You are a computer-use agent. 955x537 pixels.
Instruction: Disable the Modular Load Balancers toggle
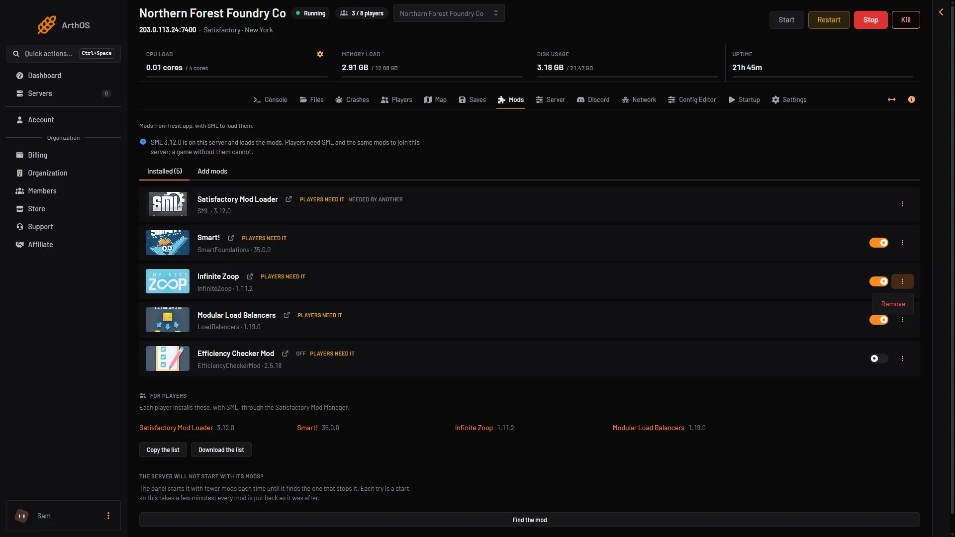click(x=878, y=320)
